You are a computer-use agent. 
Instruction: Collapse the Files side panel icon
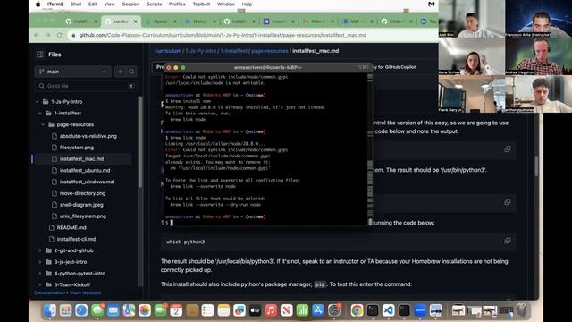click(x=39, y=55)
